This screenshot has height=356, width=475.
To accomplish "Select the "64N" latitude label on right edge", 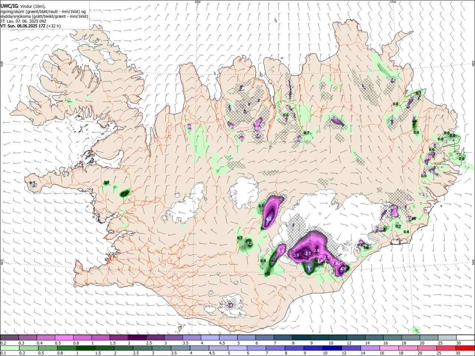I will pos(473,262).
